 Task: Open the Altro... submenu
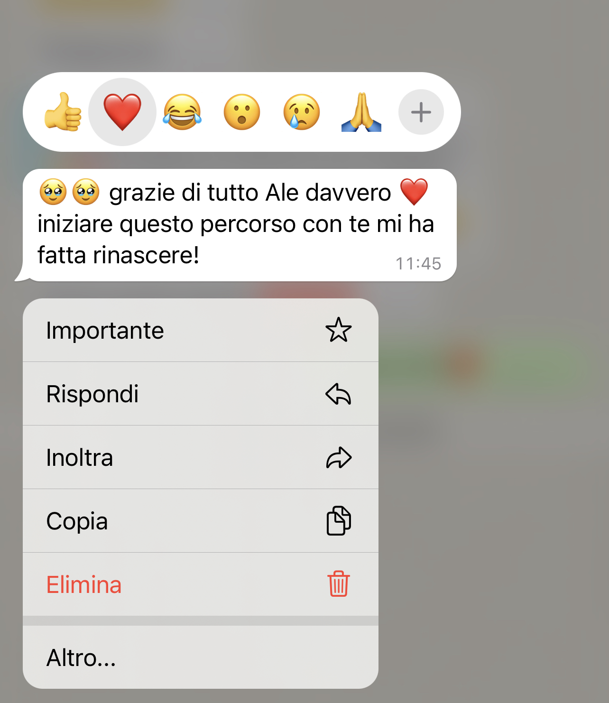(201, 657)
